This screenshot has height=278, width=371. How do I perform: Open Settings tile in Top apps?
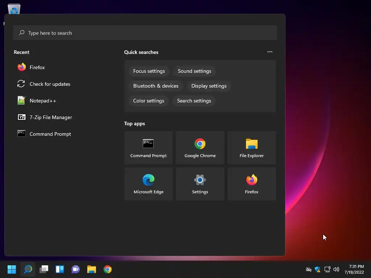(x=200, y=184)
